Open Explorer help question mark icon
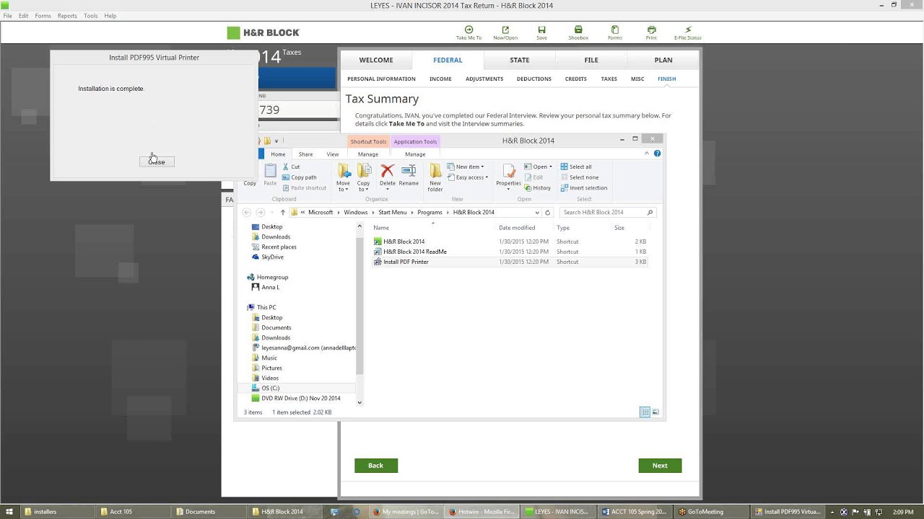 pos(657,154)
